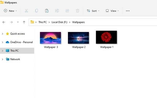Select the Wallpaper 1 red flower thumbnail
Screen dimensions: 157x98
106,37
